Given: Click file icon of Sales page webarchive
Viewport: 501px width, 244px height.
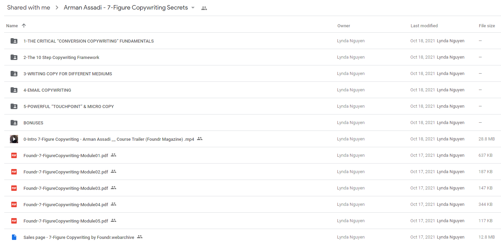Looking at the screenshot, I should coord(14,237).
